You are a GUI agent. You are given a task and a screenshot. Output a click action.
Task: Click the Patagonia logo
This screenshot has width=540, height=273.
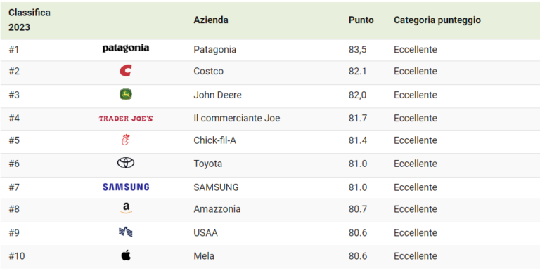coord(126,48)
